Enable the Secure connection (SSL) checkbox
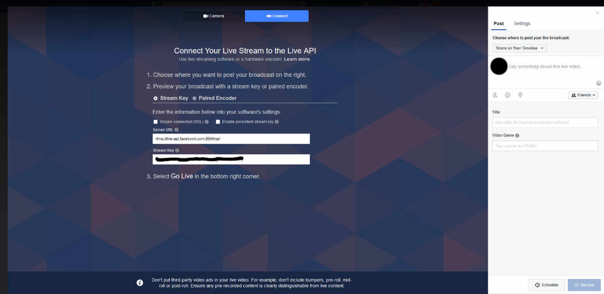 (155, 122)
